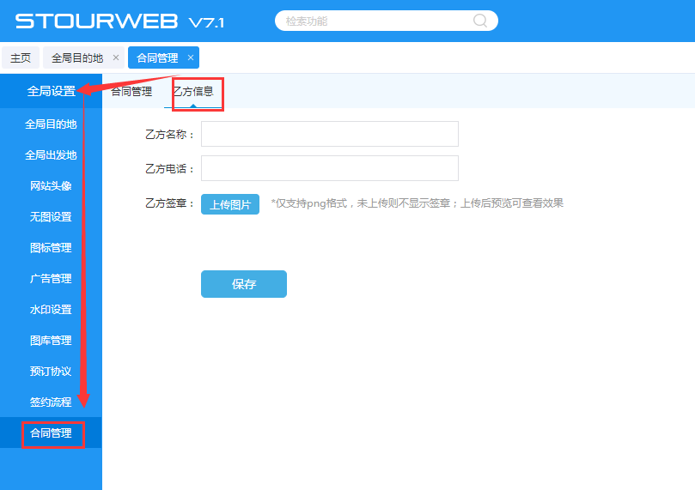Select 图标管理 from the sidebar

51,248
